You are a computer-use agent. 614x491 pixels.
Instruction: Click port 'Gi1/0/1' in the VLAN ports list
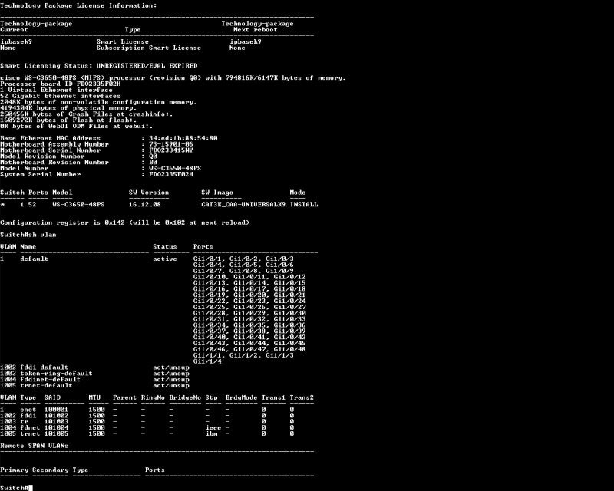pos(207,259)
